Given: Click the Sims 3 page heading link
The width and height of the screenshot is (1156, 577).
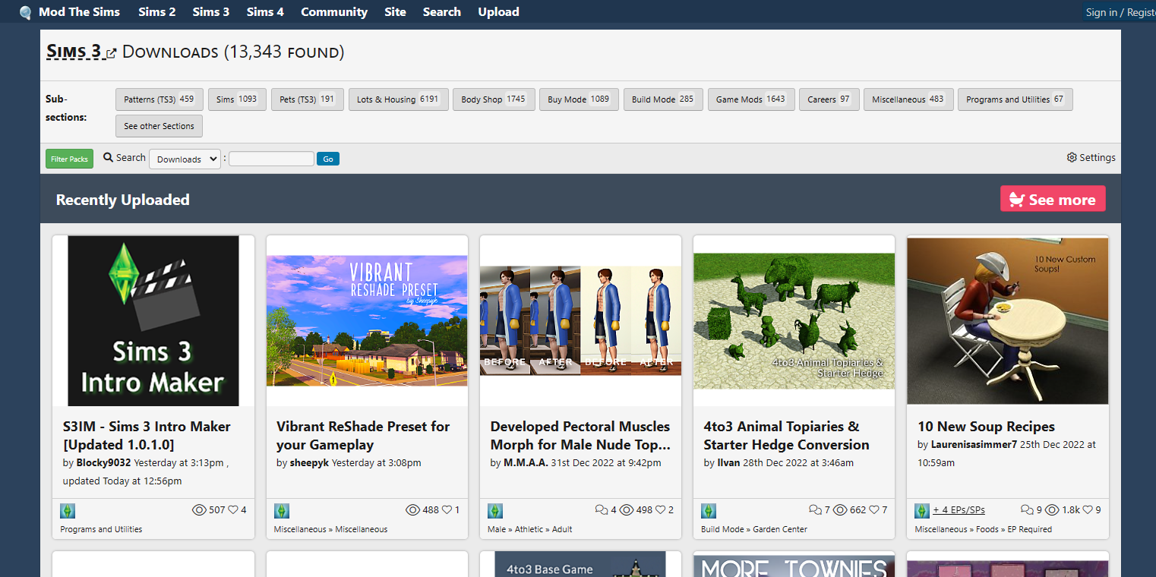Looking at the screenshot, I should coord(74,52).
